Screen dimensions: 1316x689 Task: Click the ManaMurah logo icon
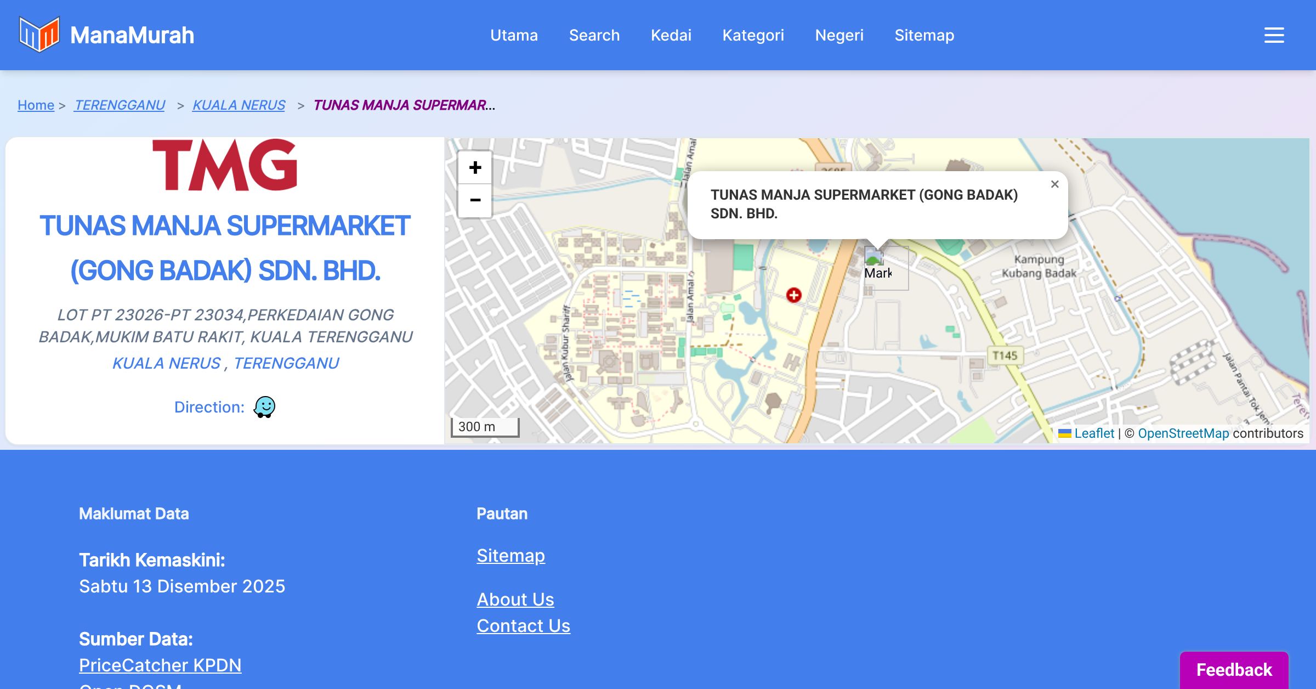39,35
